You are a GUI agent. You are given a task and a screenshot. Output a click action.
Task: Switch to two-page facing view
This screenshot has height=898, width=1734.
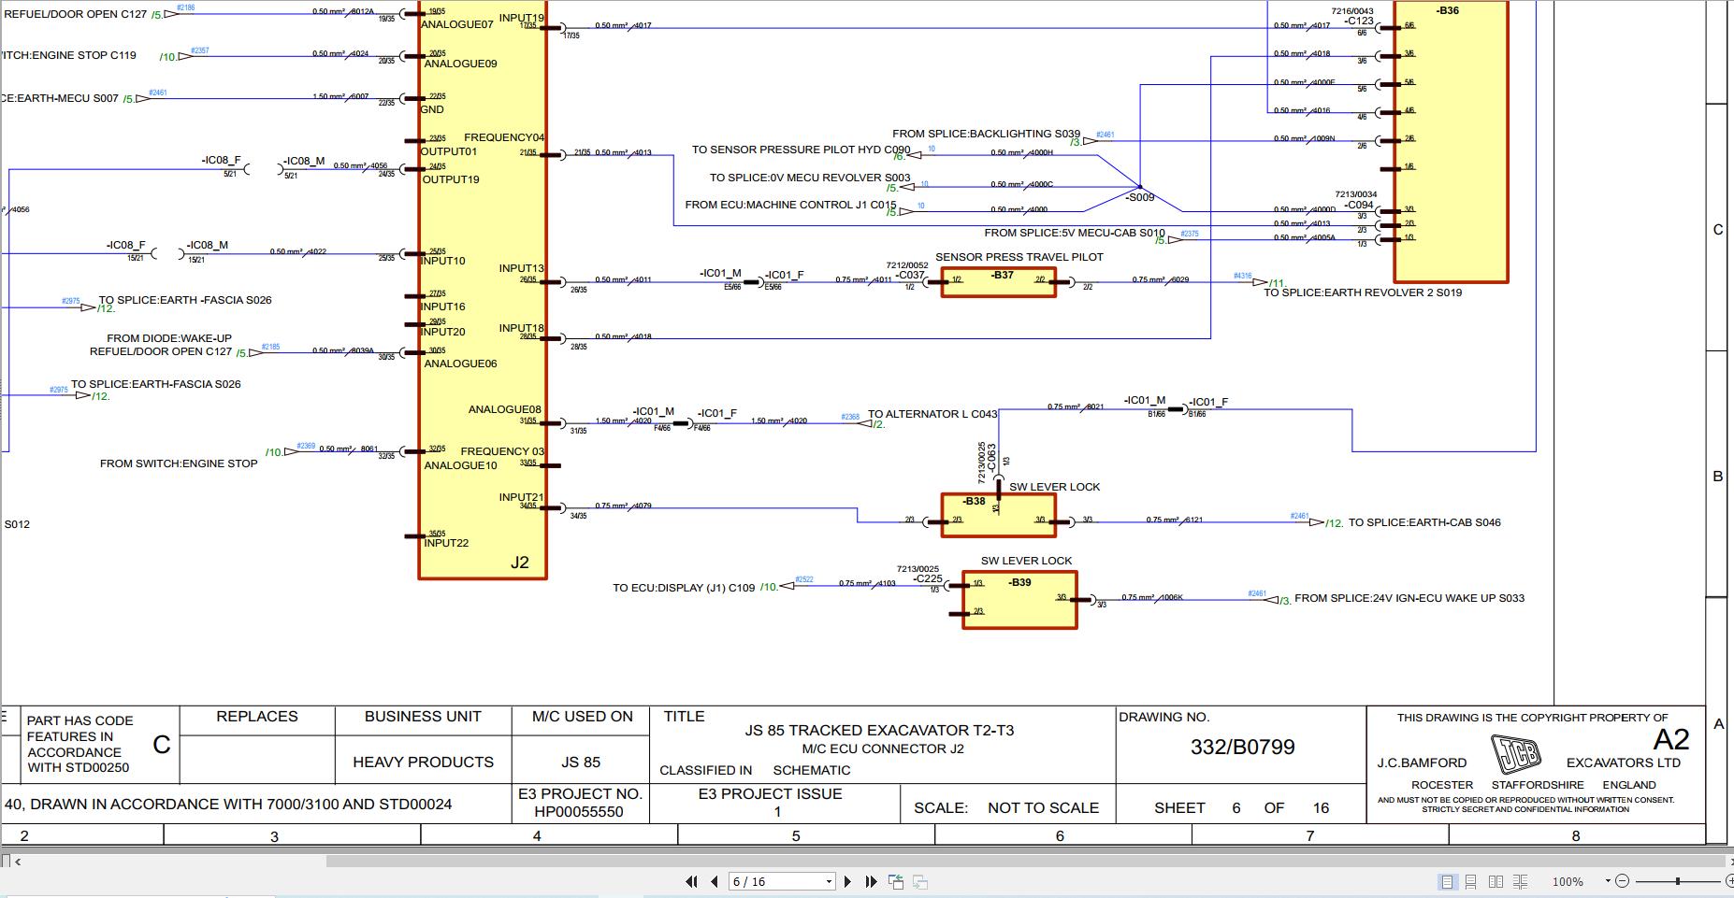tap(1496, 881)
